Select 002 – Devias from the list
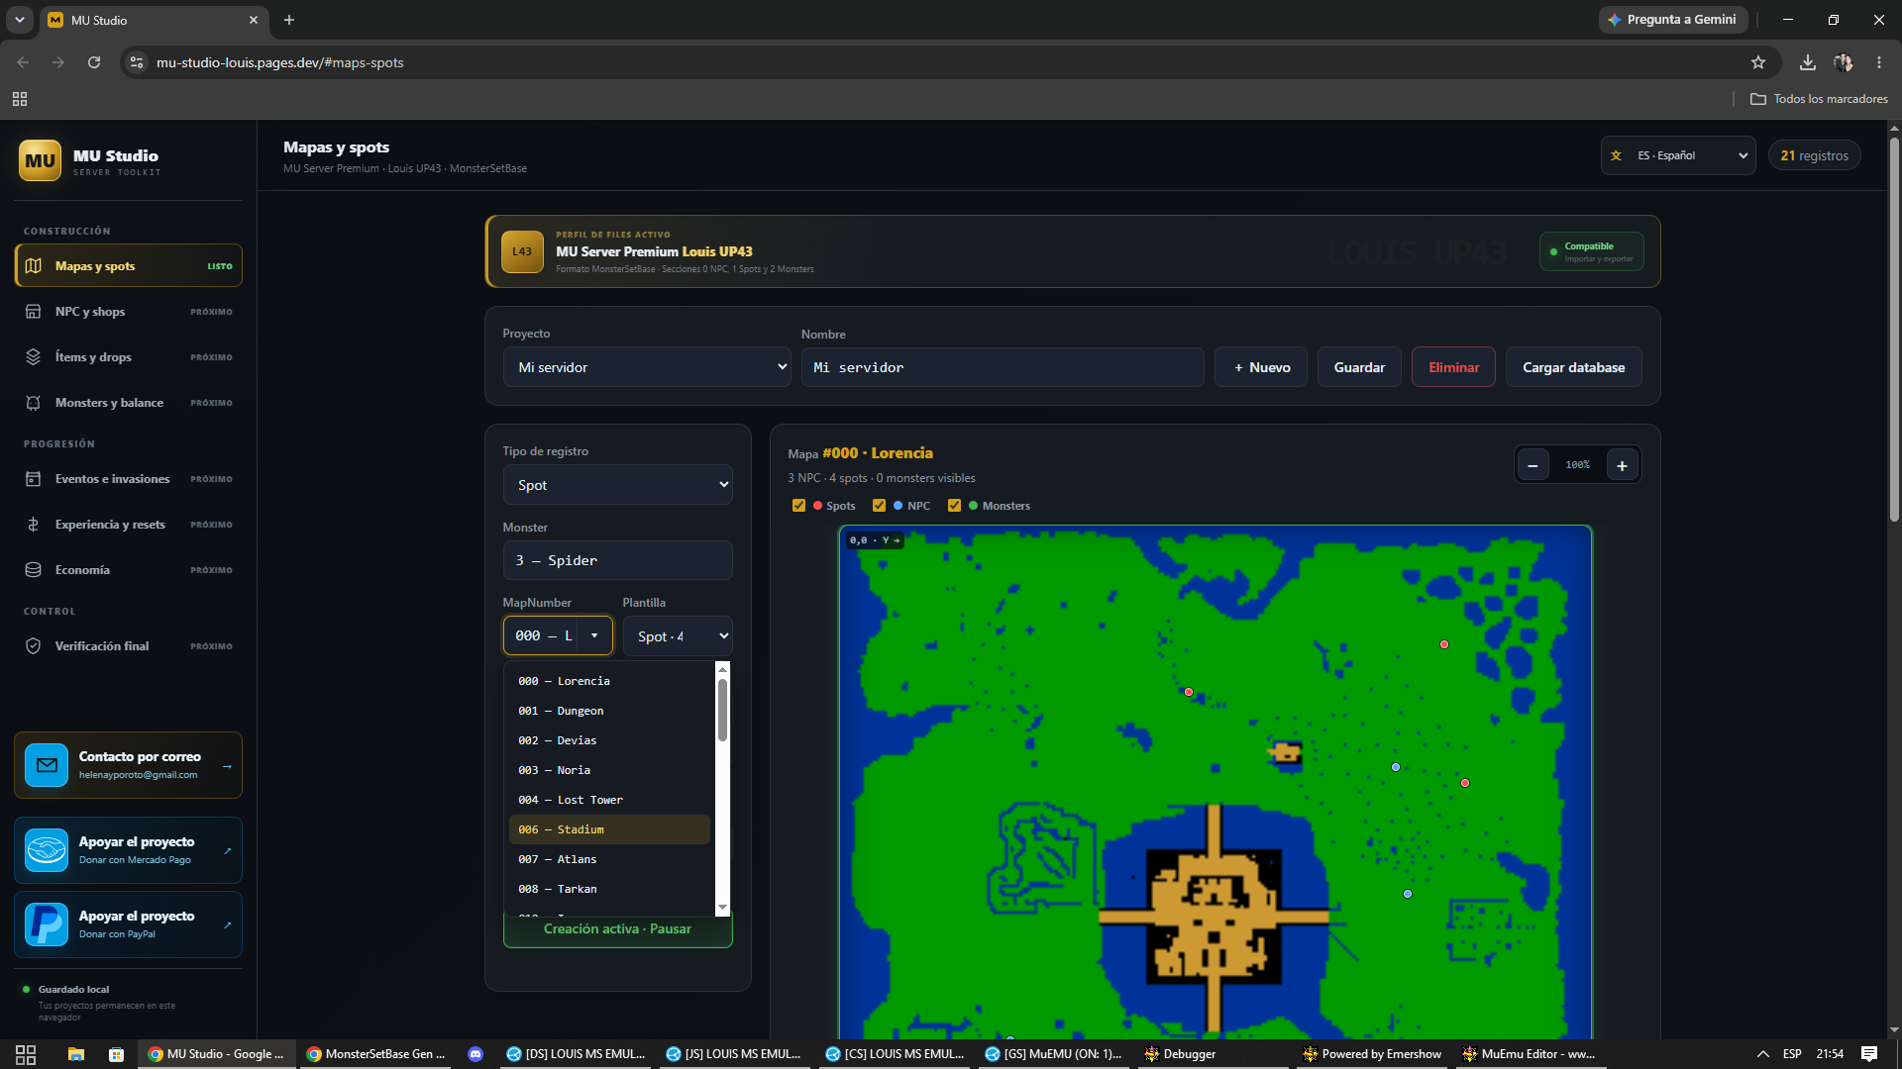The image size is (1902, 1069). tap(609, 740)
